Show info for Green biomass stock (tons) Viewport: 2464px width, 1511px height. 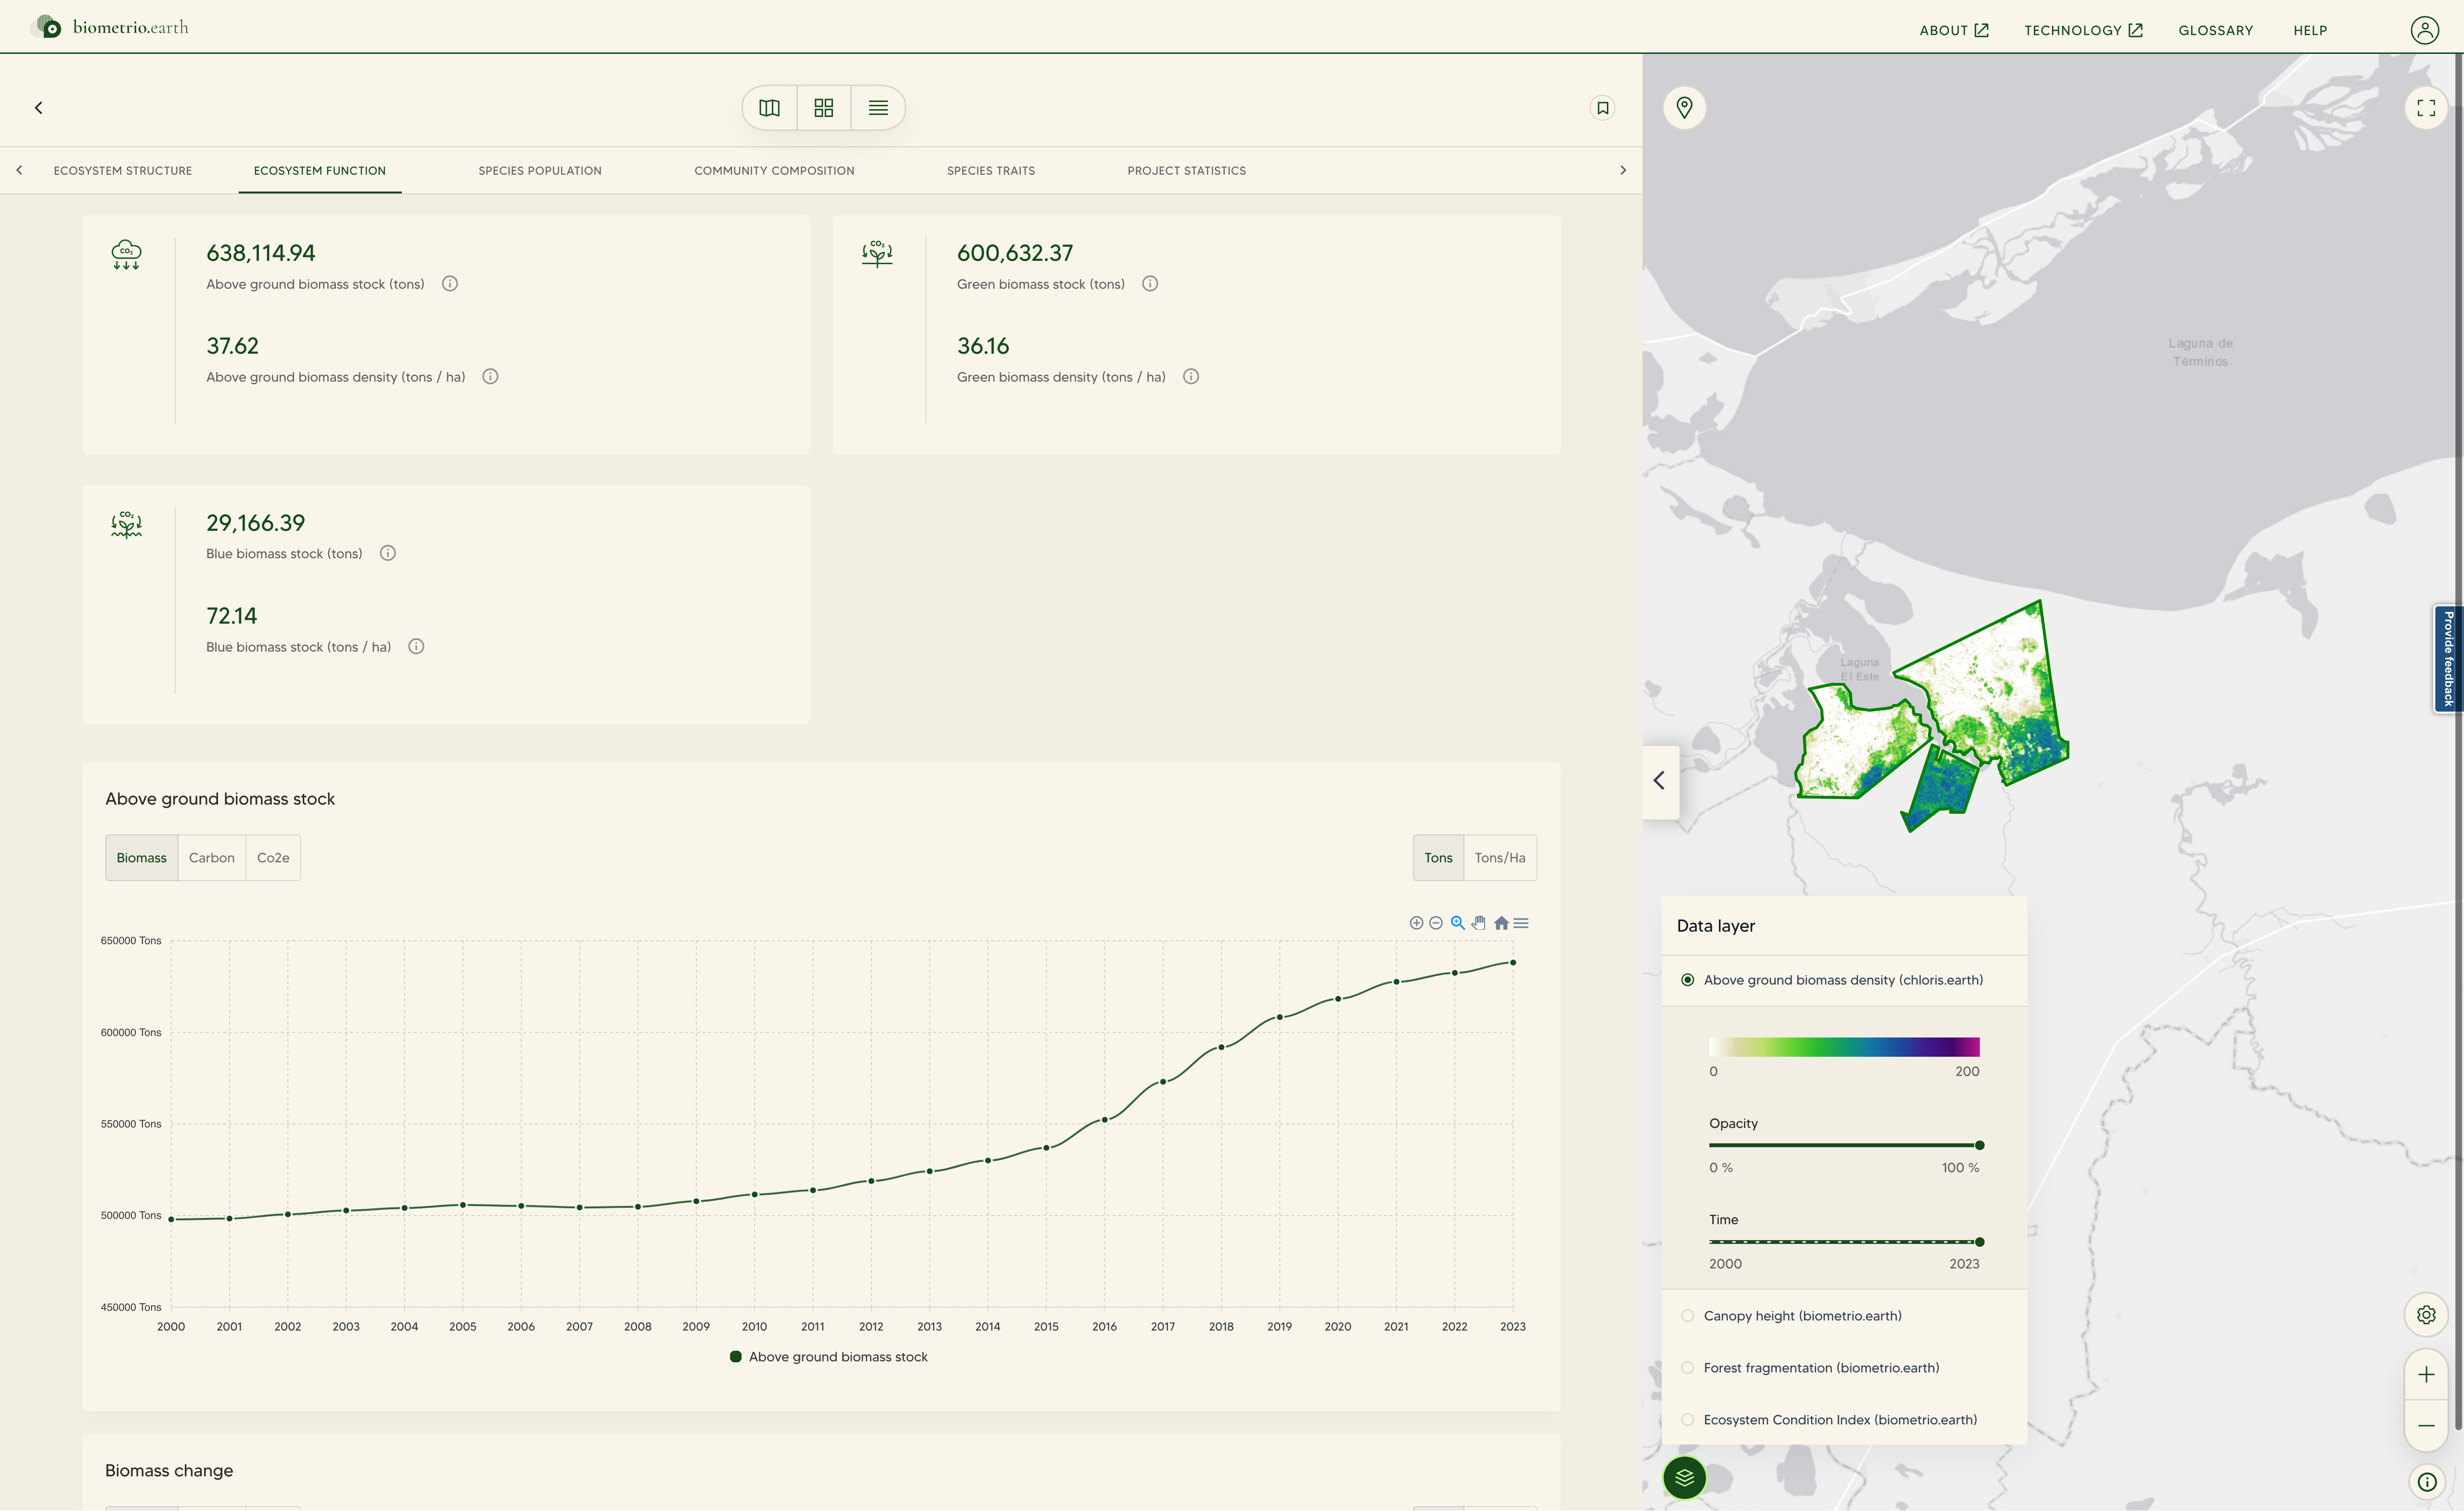click(1150, 284)
